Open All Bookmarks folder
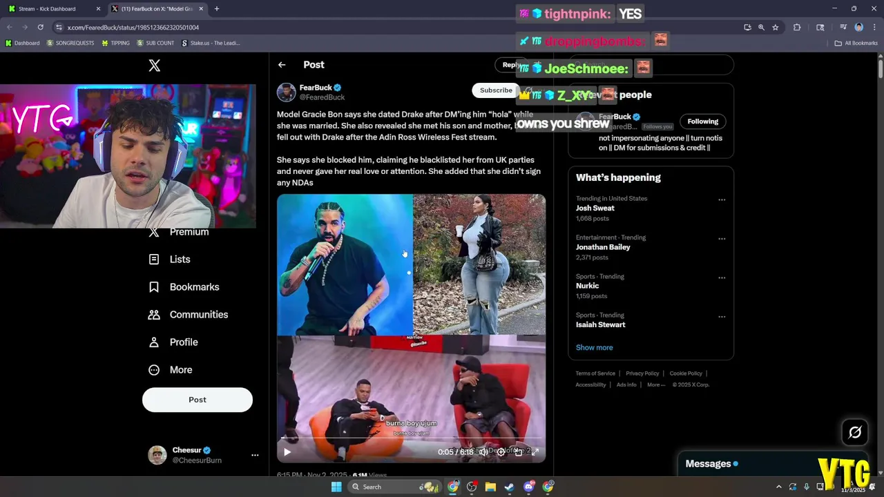This screenshot has height=497, width=884. tap(856, 43)
